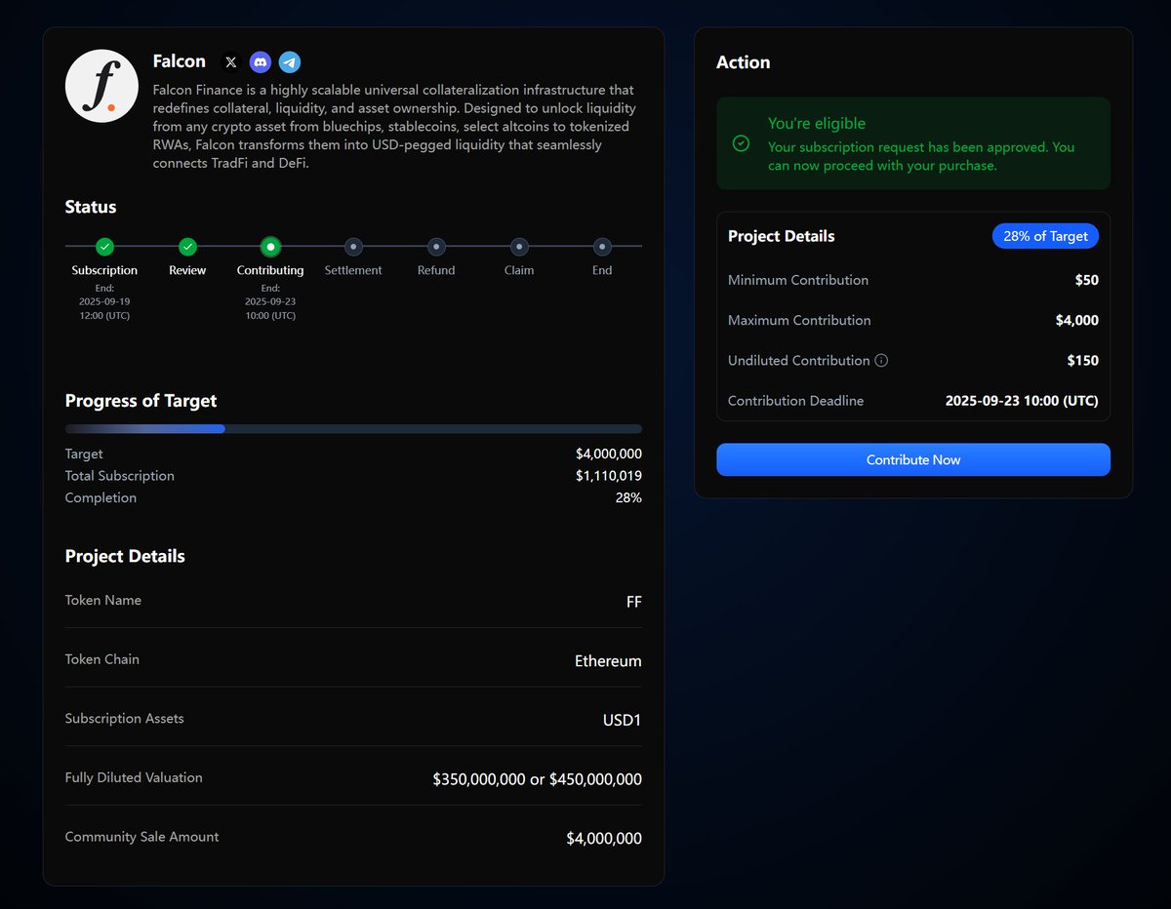Click the Undiluted Contribution info icon
Screen dimensions: 1171x909
pyautogui.click(x=881, y=361)
